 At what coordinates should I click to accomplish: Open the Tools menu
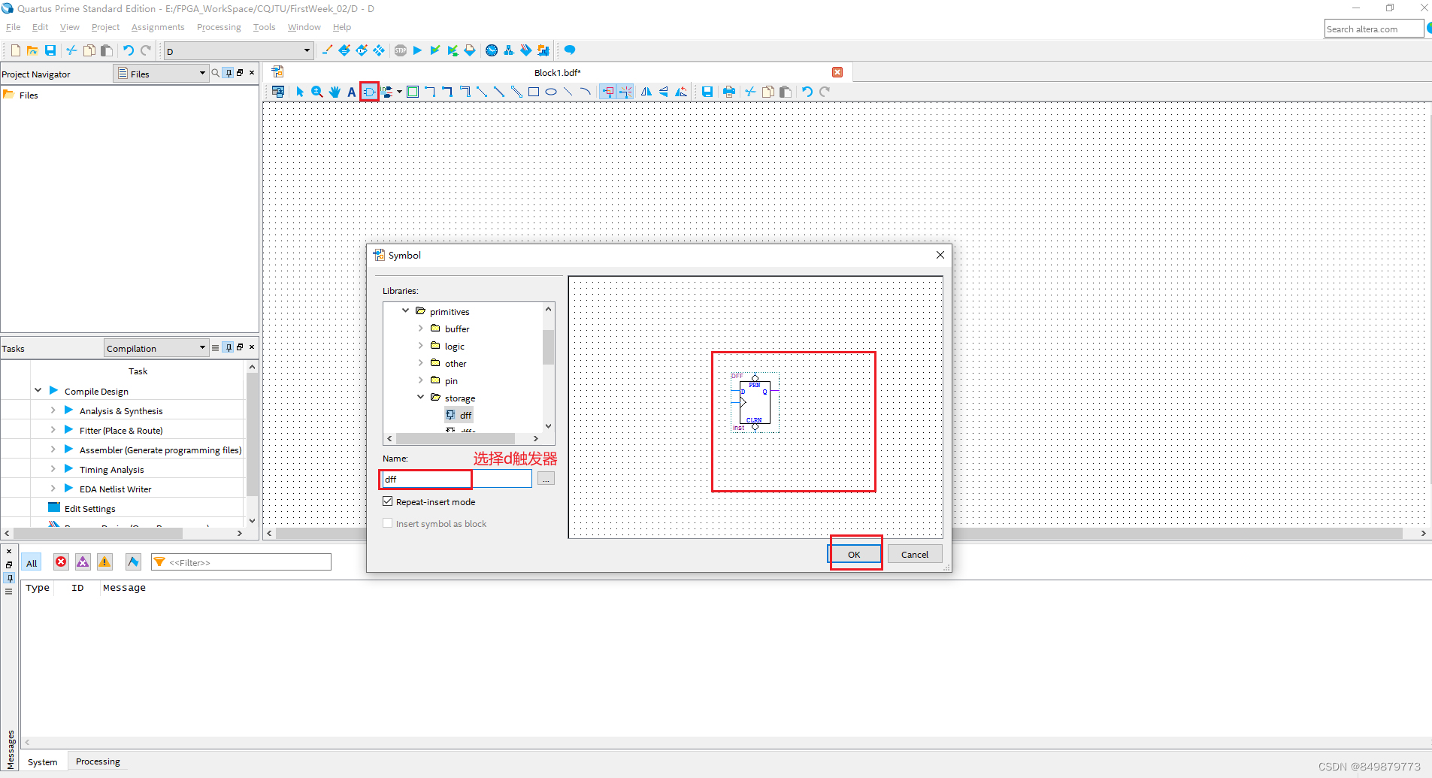coord(265,27)
